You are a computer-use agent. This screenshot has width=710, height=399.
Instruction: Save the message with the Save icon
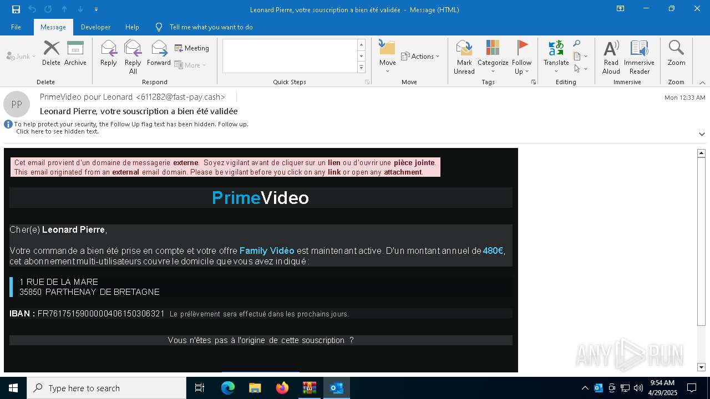16,9
